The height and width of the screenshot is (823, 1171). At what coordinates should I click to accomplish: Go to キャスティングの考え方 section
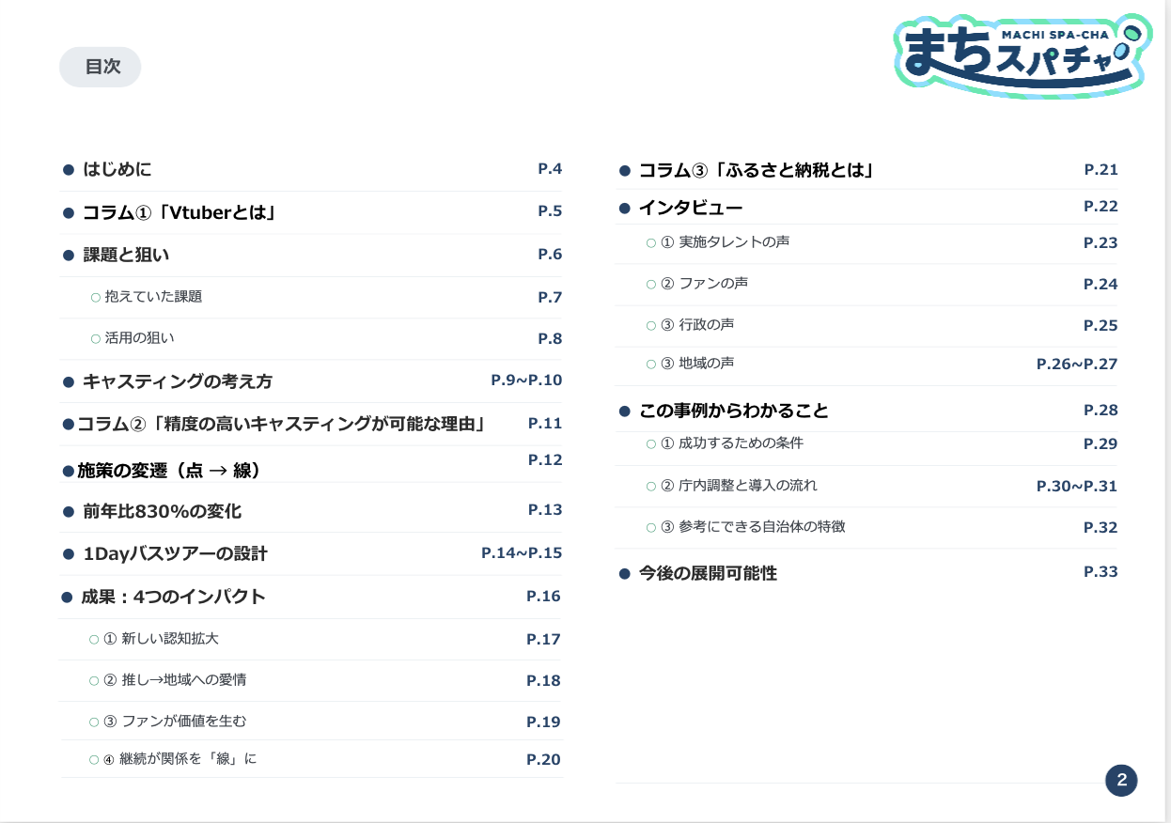pos(178,381)
